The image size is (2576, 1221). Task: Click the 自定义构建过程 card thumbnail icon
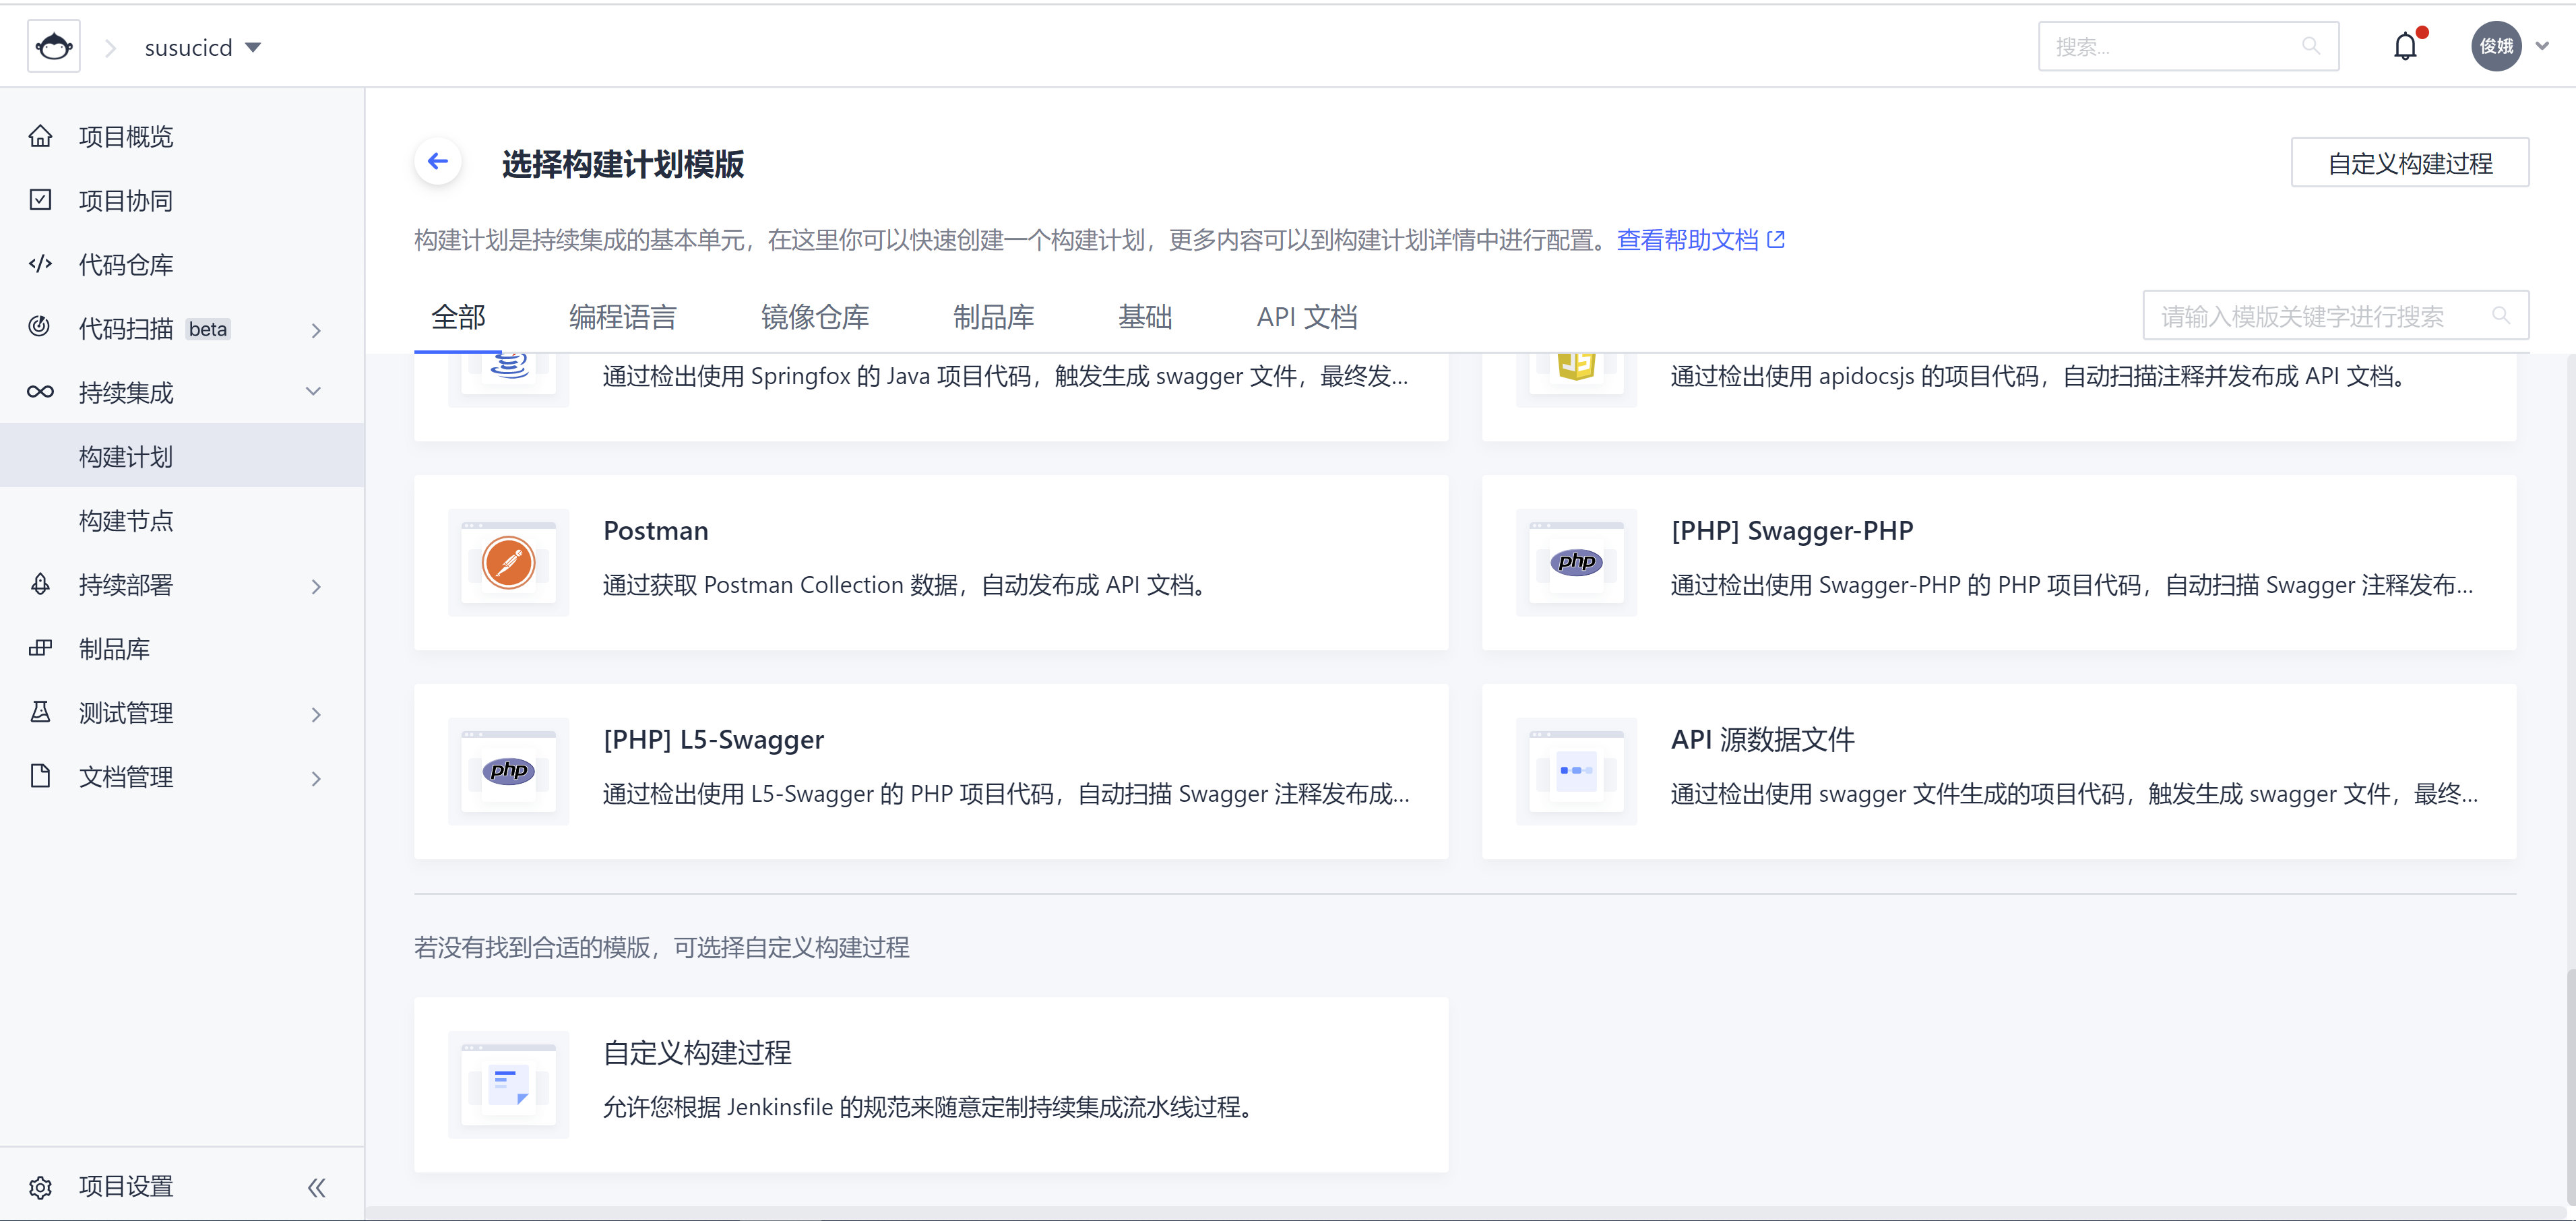508,1085
